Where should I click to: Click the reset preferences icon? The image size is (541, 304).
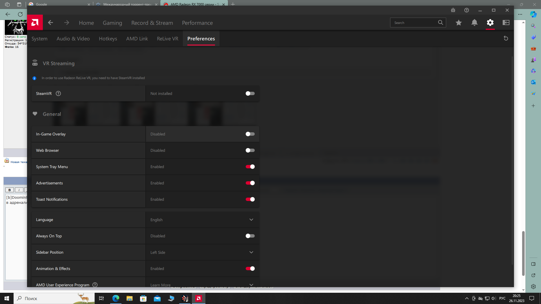506,38
